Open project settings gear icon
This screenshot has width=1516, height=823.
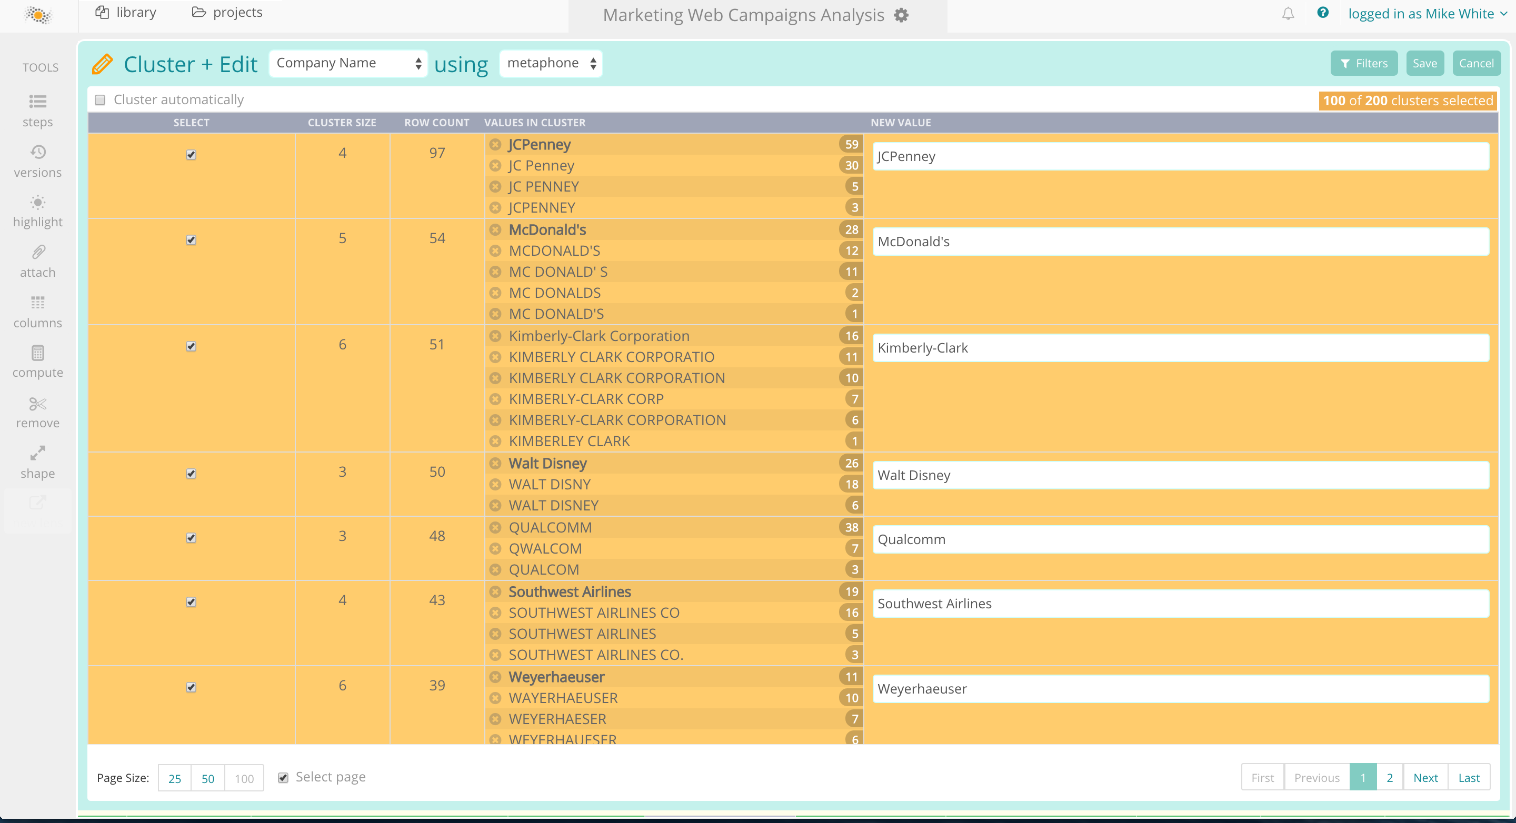[x=901, y=15]
